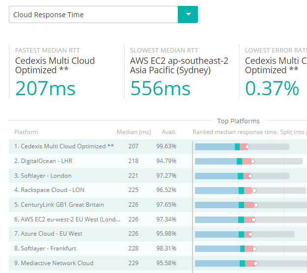
Task: Click the median marker on DigitalOcean bar
Action: (254, 161)
